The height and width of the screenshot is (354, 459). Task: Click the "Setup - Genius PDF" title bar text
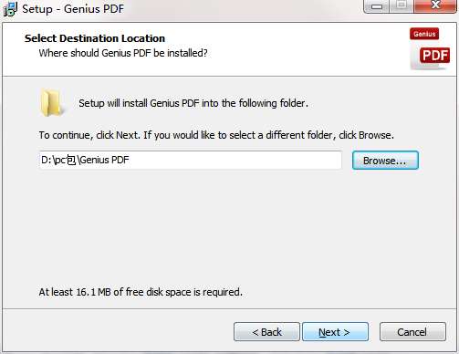click(73, 8)
